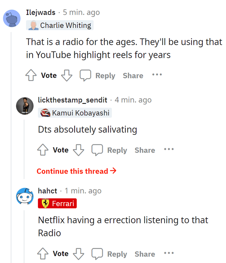Open Ilejwads' user profile via username
The height and width of the screenshot is (263, 226).
coord(41,13)
